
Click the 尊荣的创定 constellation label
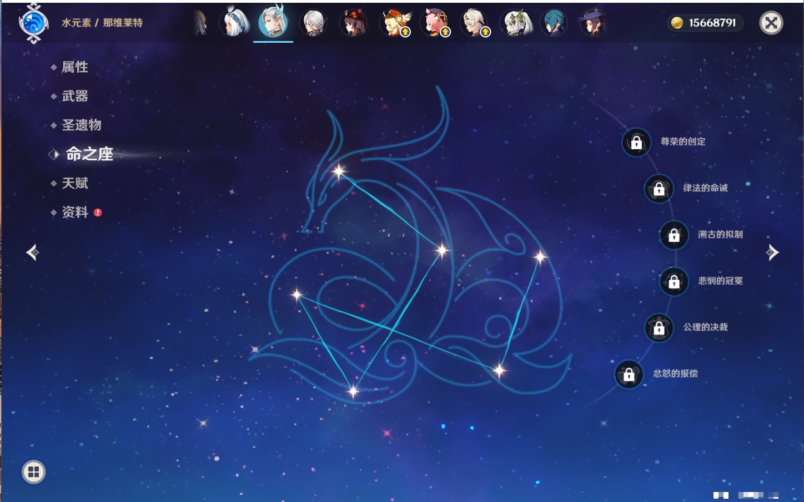tap(683, 141)
